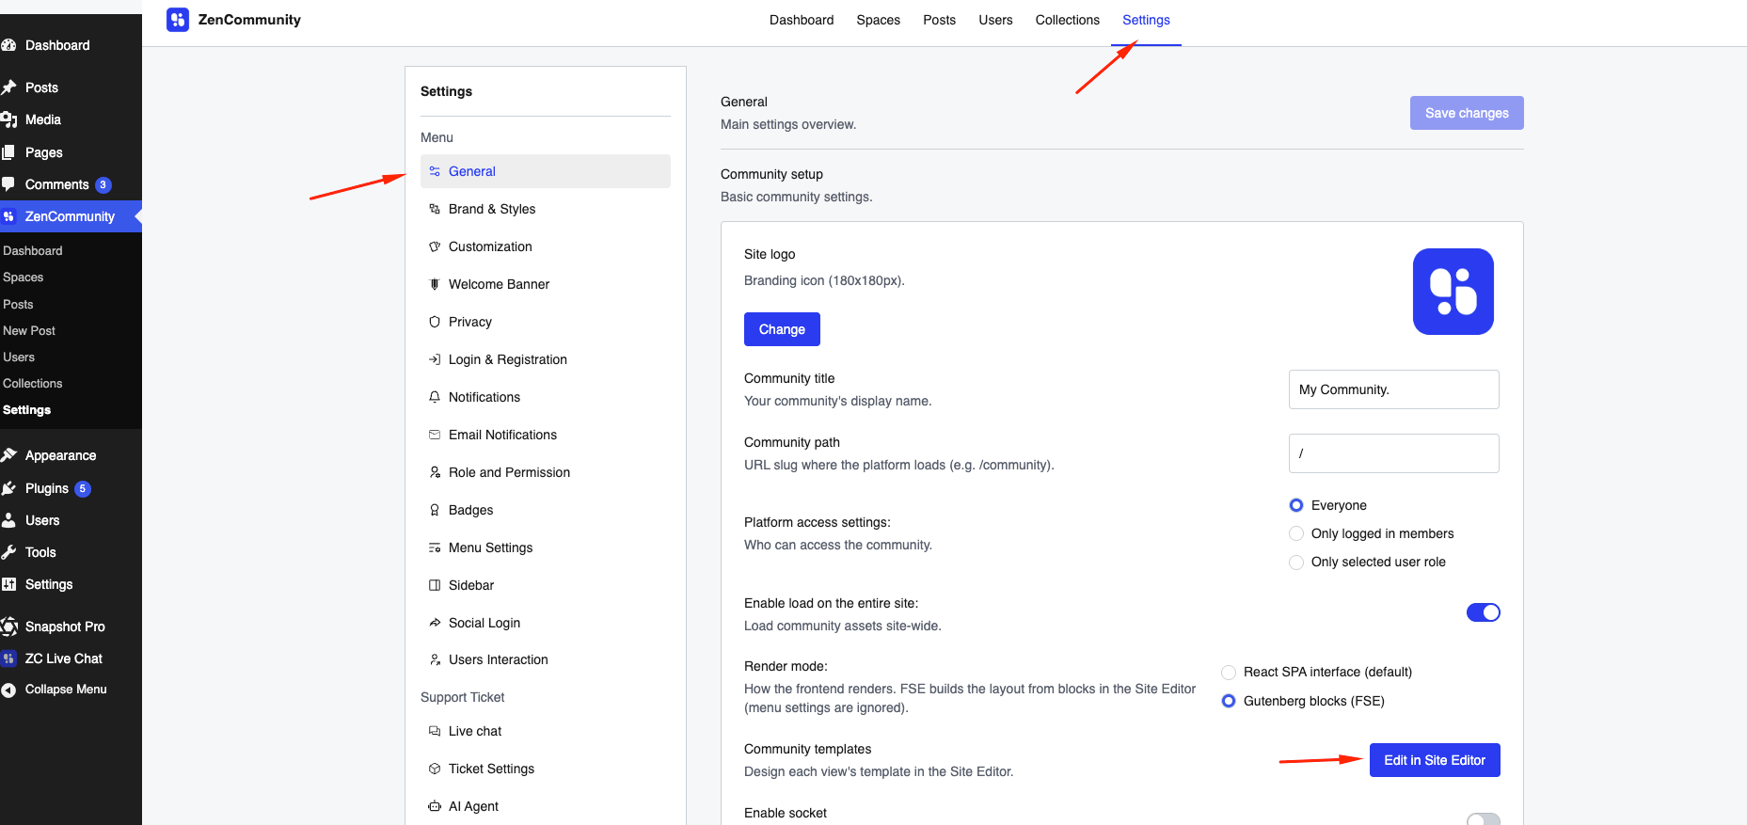Screen dimensions: 1747x825
Task: Choose React SPA interface render mode
Action: [x=1229, y=672]
